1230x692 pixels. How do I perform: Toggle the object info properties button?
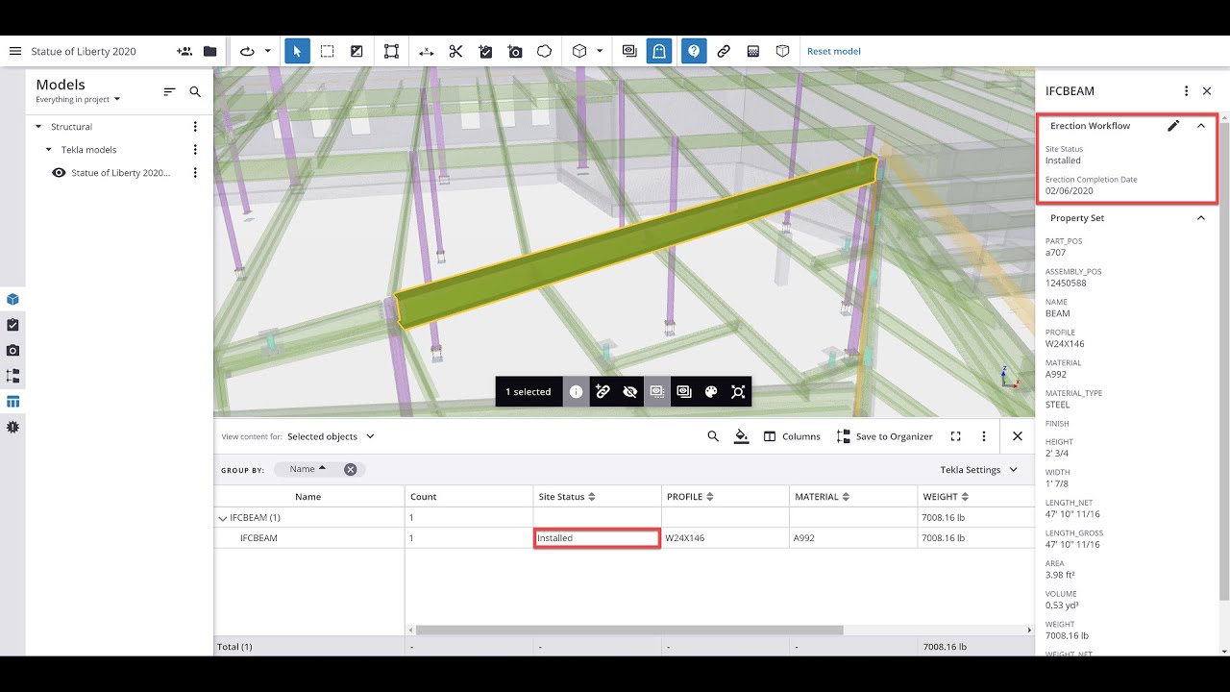click(x=576, y=391)
